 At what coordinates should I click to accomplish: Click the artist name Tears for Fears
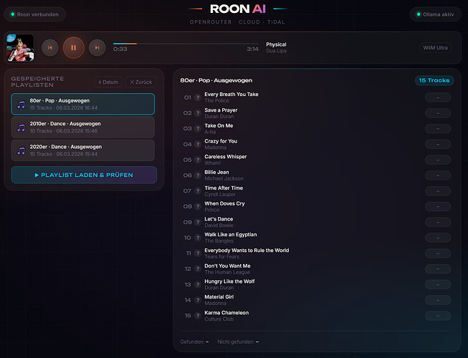(221, 256)
